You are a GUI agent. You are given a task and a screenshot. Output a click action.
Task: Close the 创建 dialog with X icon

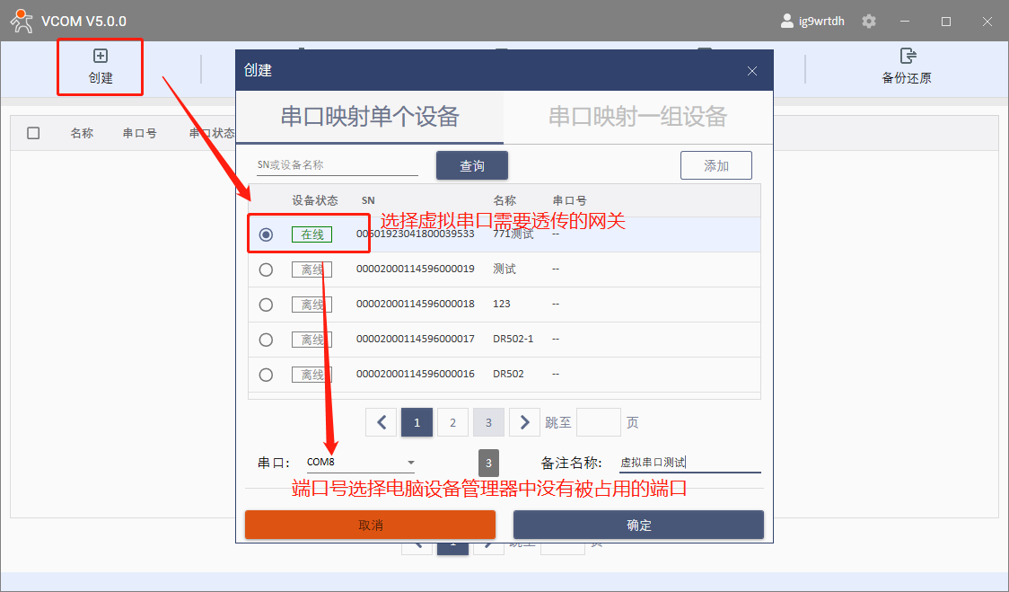pos(752,71)
